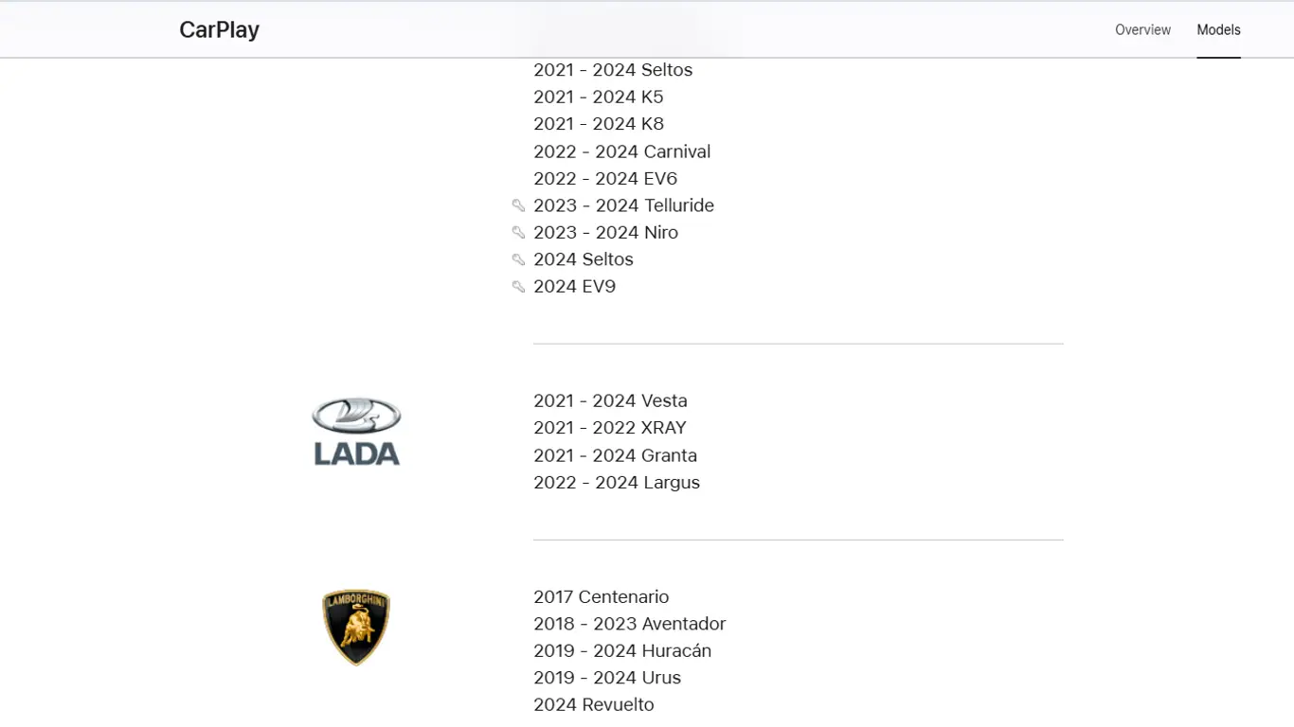Image resolution: width=1294 pixels, height=727 pixels.
Task: Click the icon next to 2024 EV9
Action: click(518, 286)
